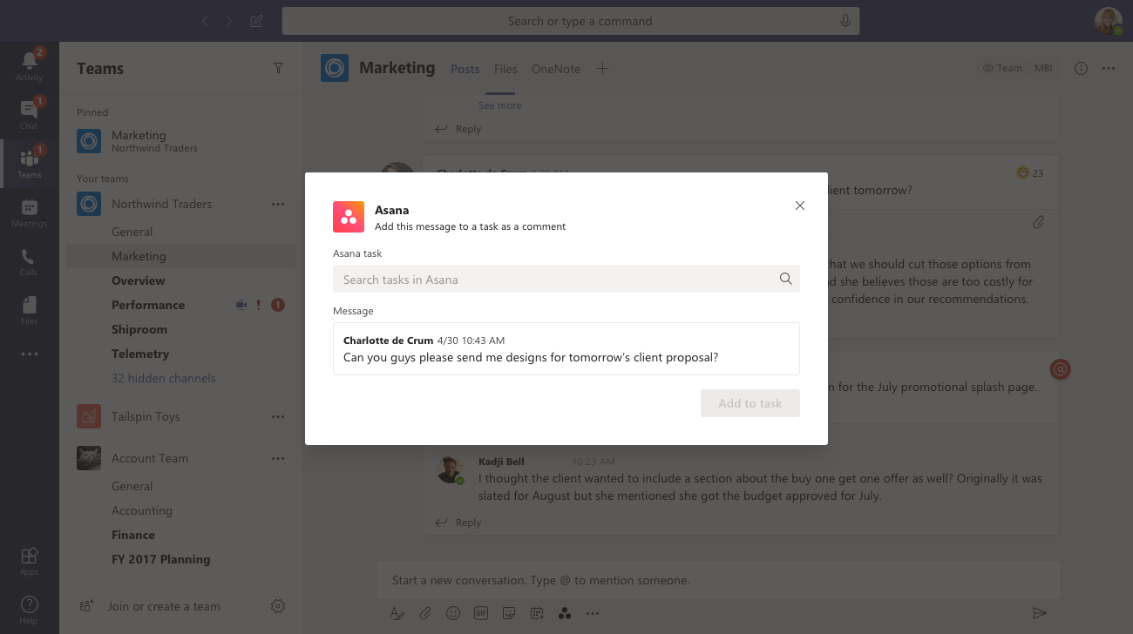Open the Chat section
This screenshot has height=634, width=1133.
coord(29,114)
